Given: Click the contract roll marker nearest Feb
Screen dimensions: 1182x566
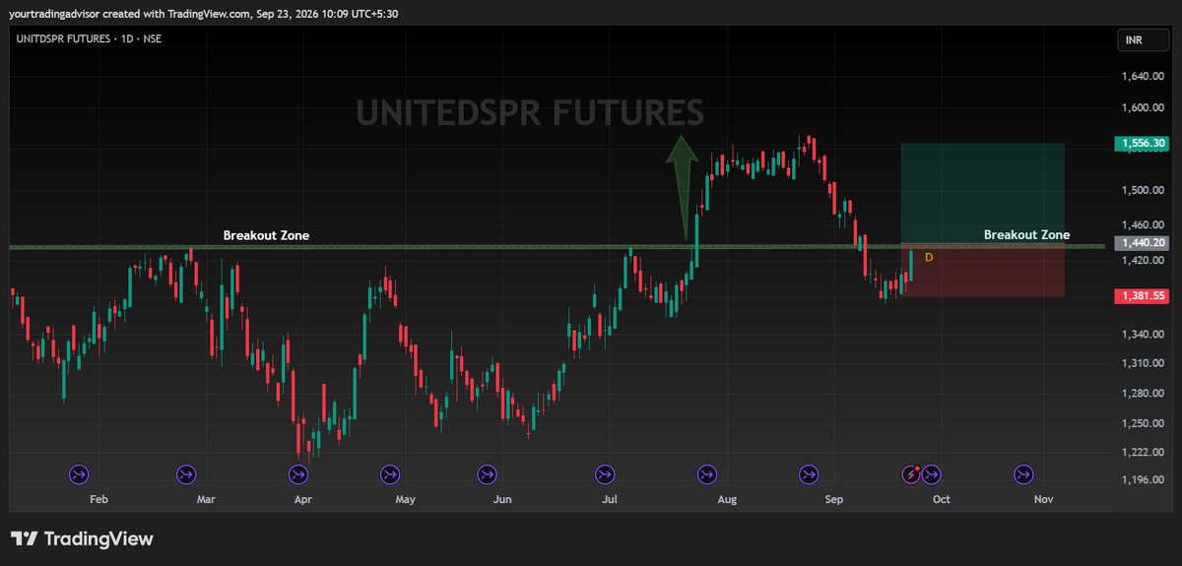Looking at the screenshot, I should [x=79, y=474].
